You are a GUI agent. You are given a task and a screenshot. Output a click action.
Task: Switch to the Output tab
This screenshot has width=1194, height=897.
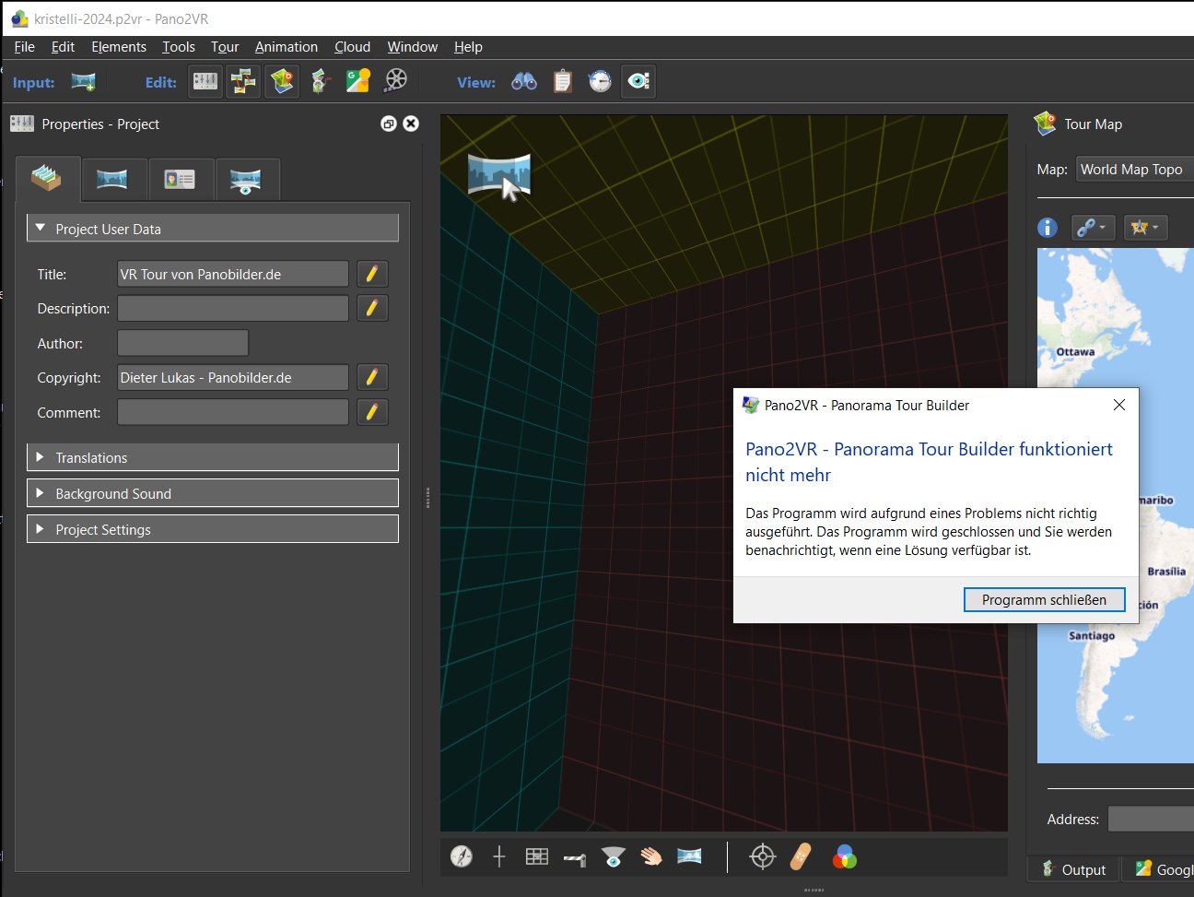pos(1073,869)
